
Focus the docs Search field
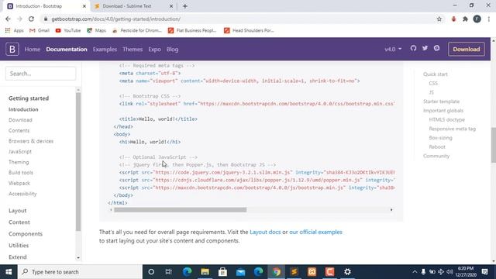click(x=40, y=74)
